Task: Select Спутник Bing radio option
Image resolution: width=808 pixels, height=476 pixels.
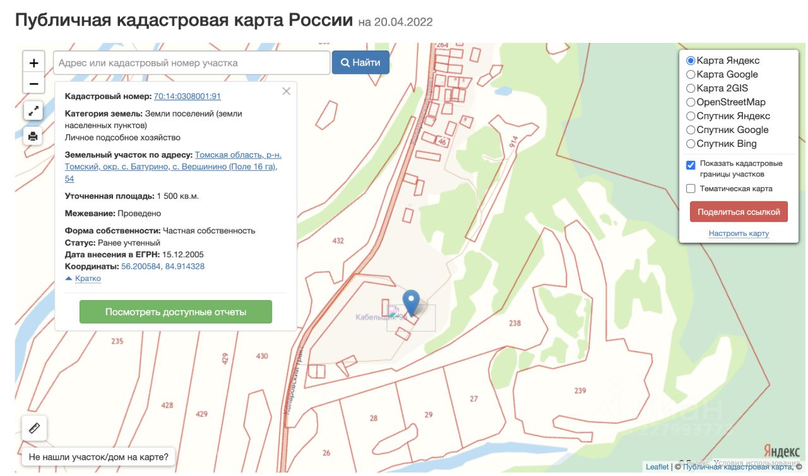Action: click(x=691, y=144)
